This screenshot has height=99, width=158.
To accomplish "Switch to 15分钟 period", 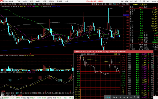I will (x=19, y=4).
